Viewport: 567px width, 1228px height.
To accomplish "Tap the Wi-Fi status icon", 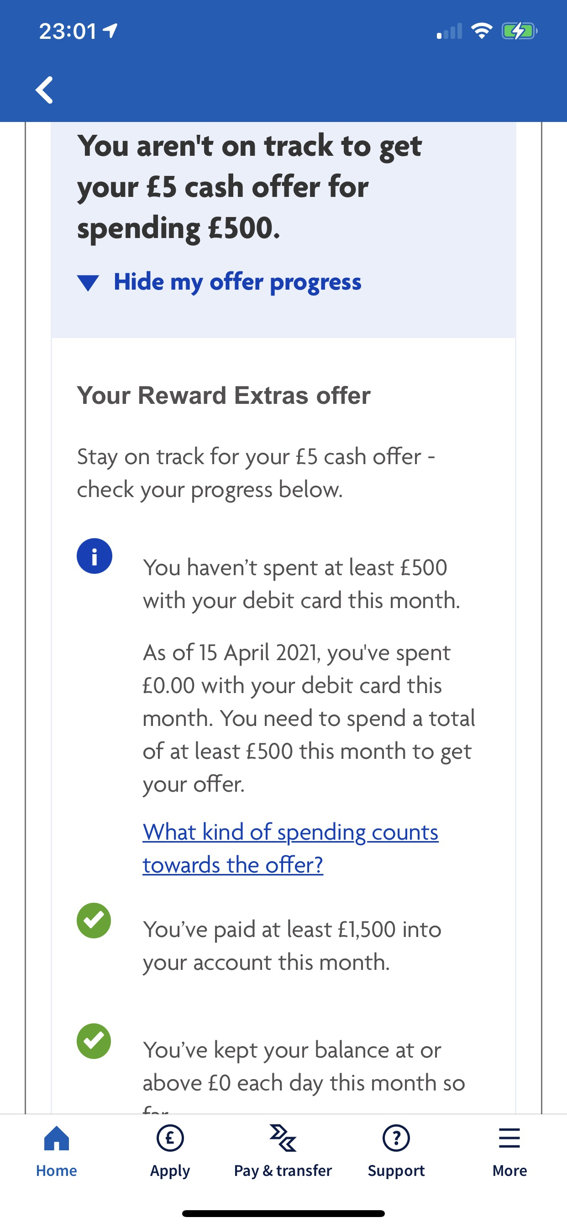I will [481, 32].
